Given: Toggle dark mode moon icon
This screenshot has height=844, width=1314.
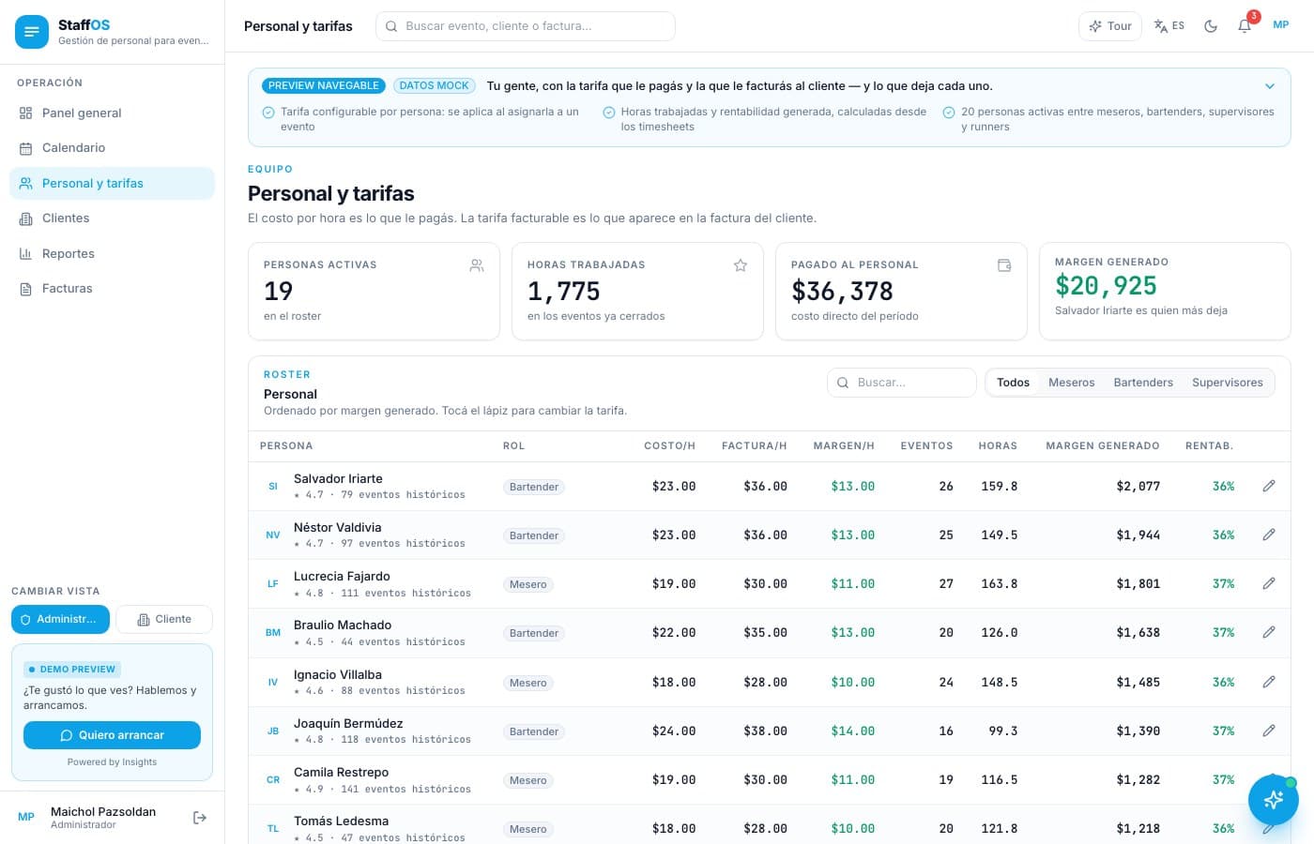Looking at the screenshot, I should (x=1211, y=26).
